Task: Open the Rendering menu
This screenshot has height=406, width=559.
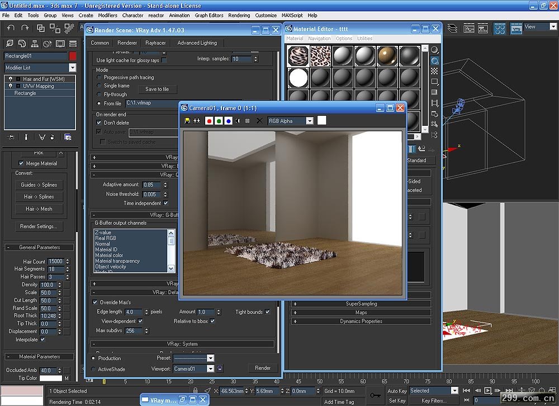Action: click(239, 15)
